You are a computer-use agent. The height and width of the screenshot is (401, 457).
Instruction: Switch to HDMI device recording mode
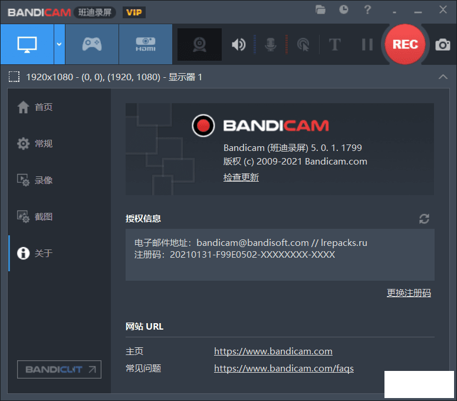click(146, 44)
